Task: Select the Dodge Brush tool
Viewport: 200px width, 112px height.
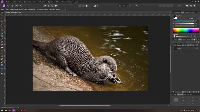Action: coord(2,48)
